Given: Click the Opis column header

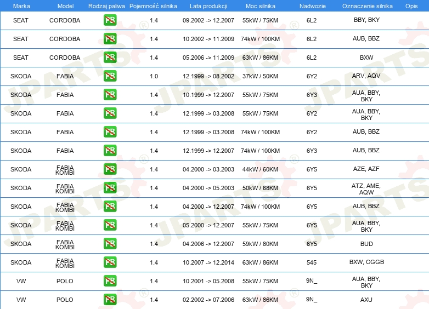Looking at the screenshot, I should click(411, 6).
